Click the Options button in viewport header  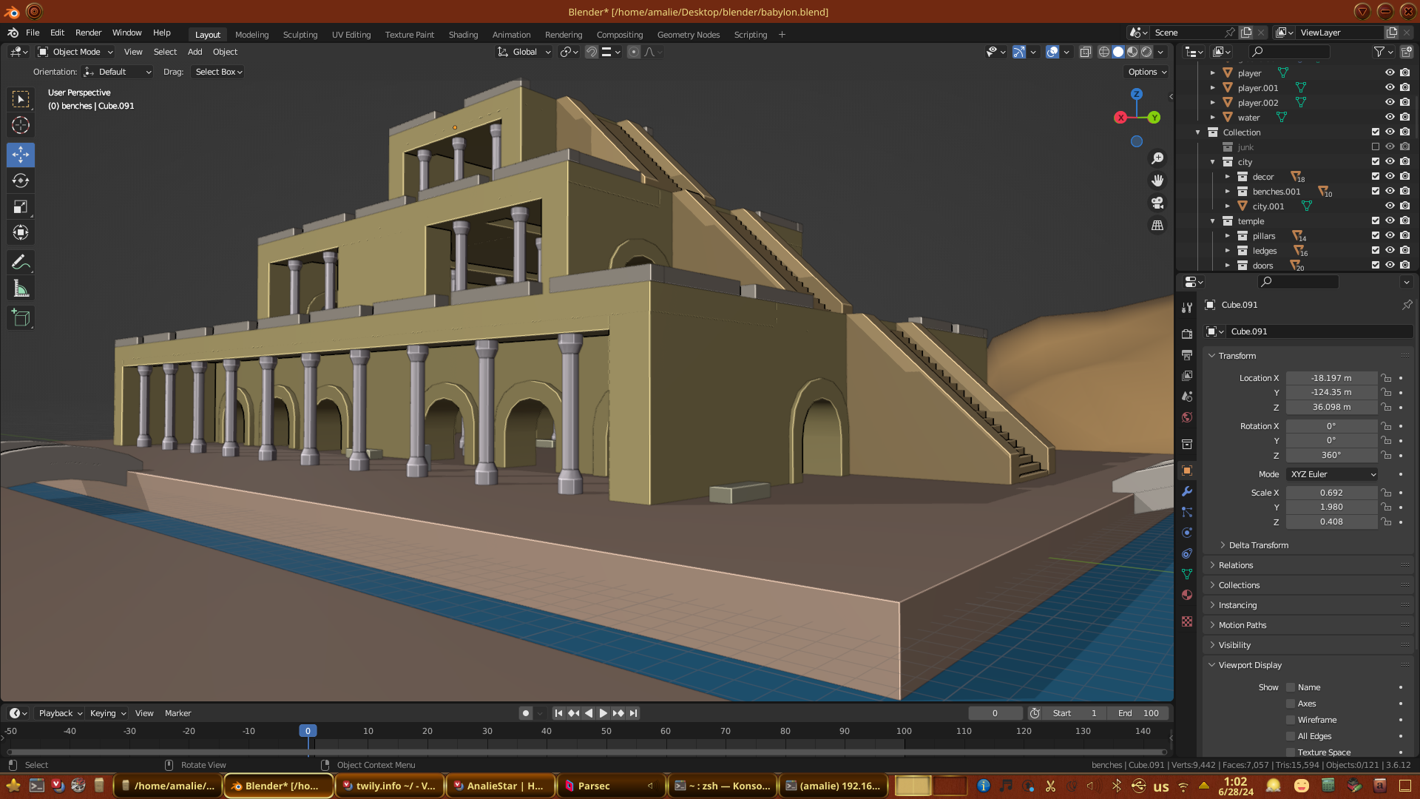coord(1147,72)
